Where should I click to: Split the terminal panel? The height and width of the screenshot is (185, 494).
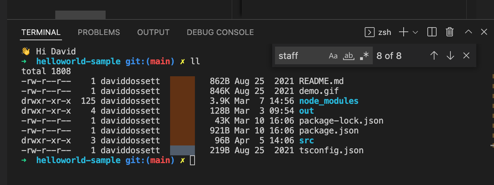coord(432,32)
